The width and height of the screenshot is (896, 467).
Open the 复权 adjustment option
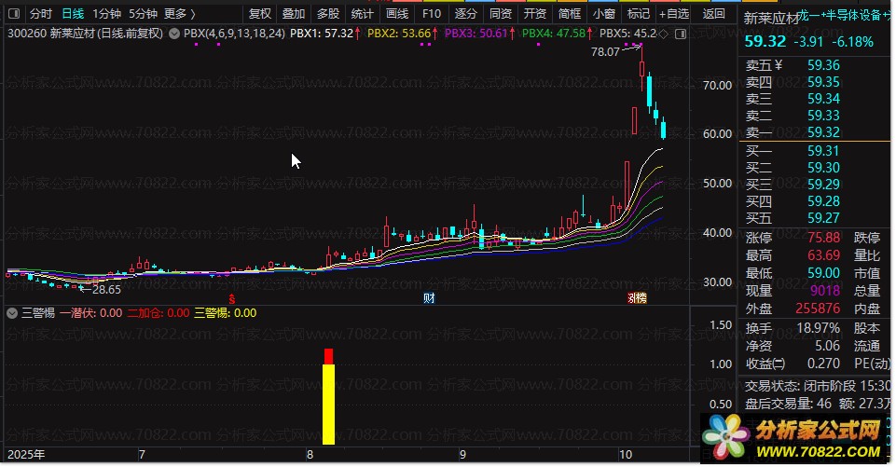point(260,13)
